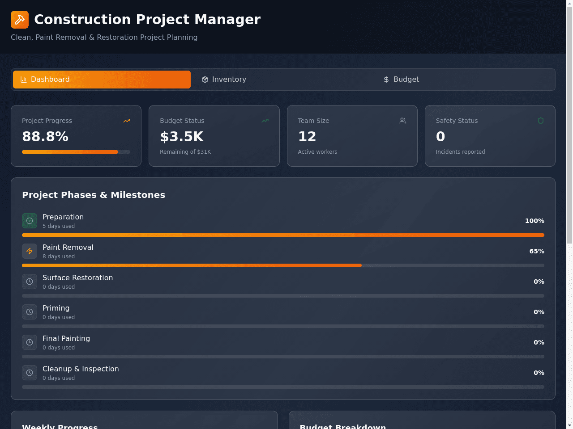
Task: Click the Priming clock icon
Action: (x=30, y=312)
